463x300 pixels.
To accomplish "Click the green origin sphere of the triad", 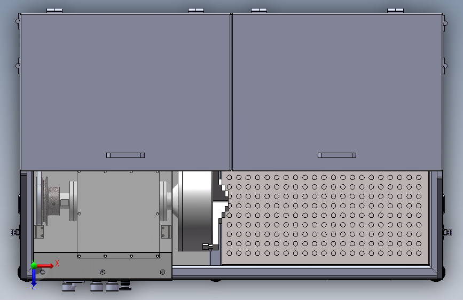I will coord(34,266).
